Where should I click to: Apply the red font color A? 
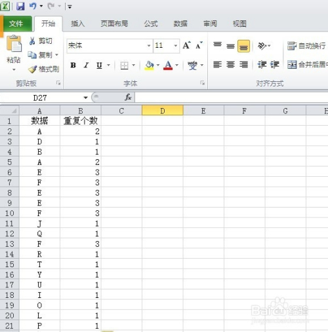(x=168, y=65)
